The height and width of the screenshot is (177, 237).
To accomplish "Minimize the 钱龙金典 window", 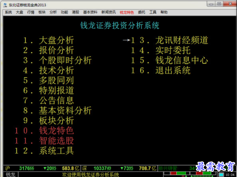I will [x=211, y=4].
